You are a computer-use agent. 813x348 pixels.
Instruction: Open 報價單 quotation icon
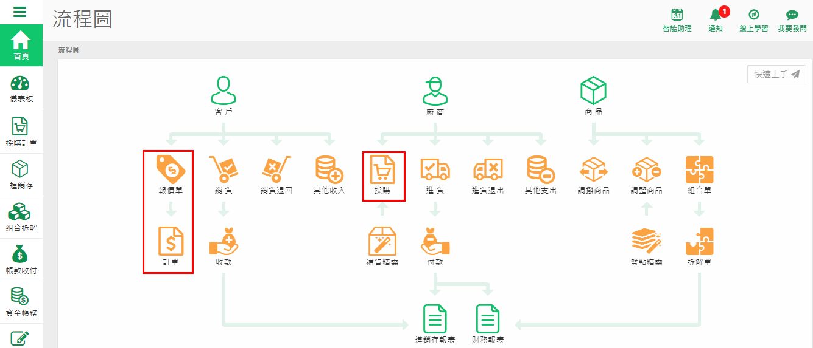(171, 169)
